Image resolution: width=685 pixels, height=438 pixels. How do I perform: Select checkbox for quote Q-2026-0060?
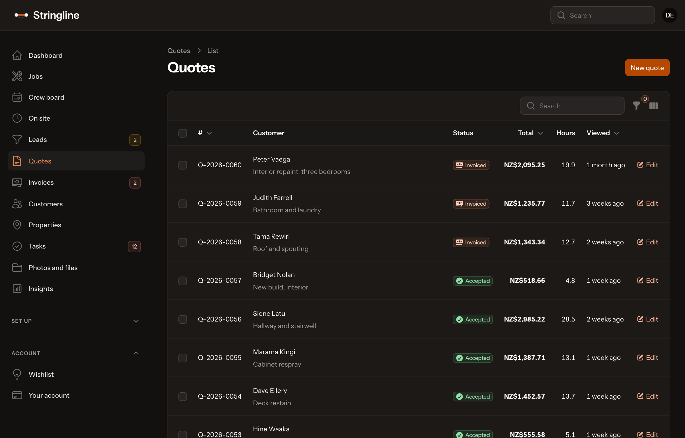click(x=183, y=165)
